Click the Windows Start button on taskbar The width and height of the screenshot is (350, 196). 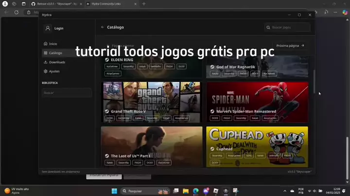115,191
